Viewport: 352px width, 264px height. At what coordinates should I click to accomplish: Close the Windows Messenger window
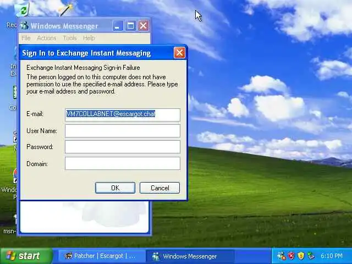pos(143,26)
